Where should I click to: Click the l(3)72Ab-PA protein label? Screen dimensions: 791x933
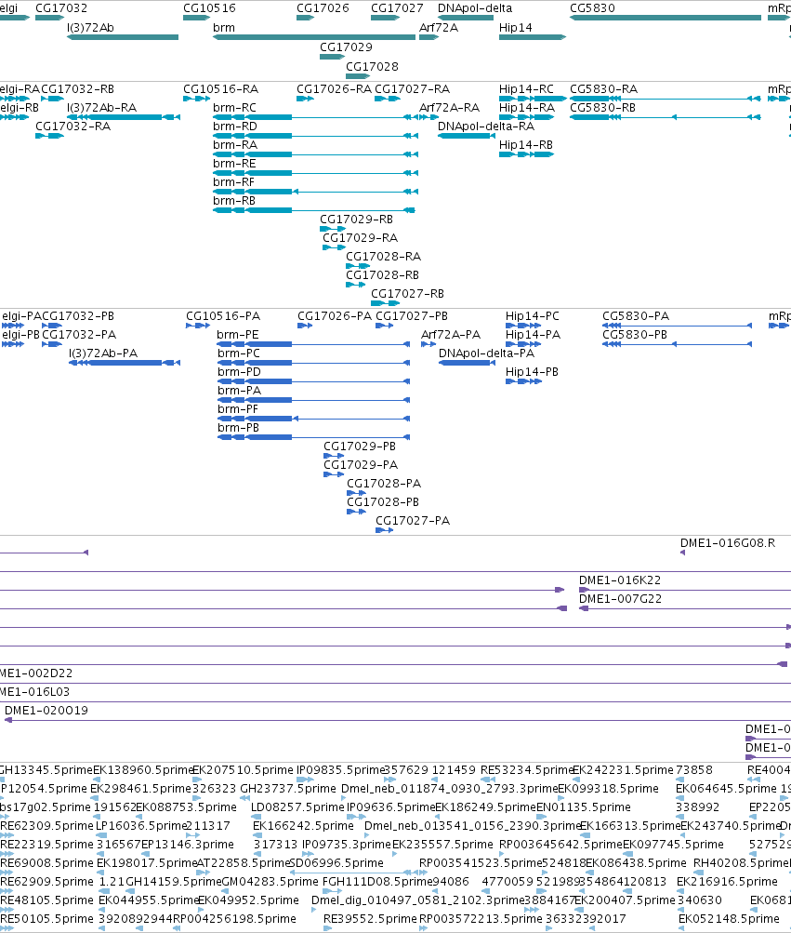103,353
